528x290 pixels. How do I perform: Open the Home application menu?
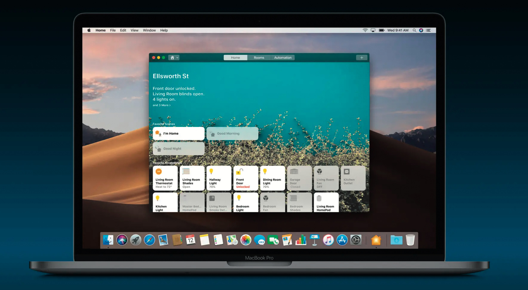[x=101, y=30]
